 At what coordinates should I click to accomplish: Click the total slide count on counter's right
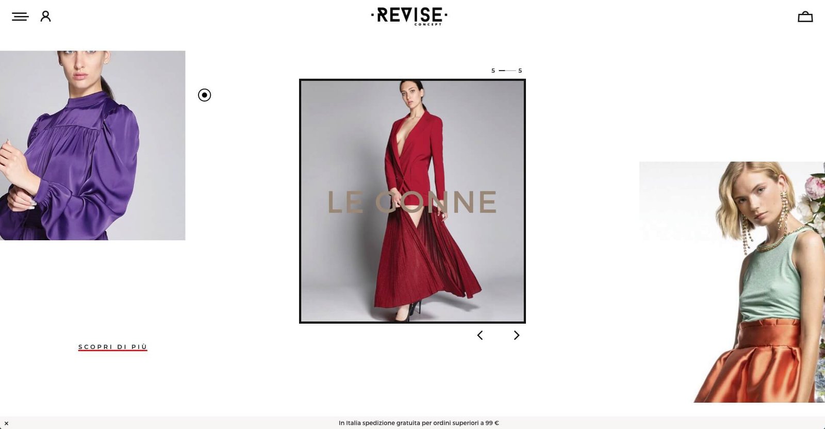520,71
